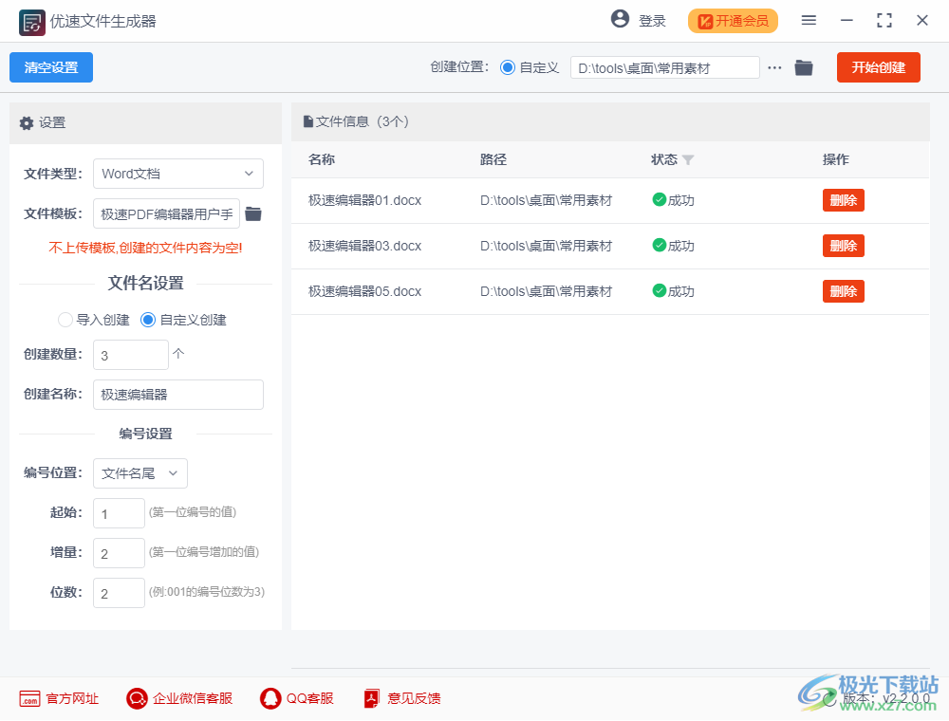Image resolution: width=949 pixels, height=721 pixels.
Task: Click the 名称 column header
Action: (322, 159)
